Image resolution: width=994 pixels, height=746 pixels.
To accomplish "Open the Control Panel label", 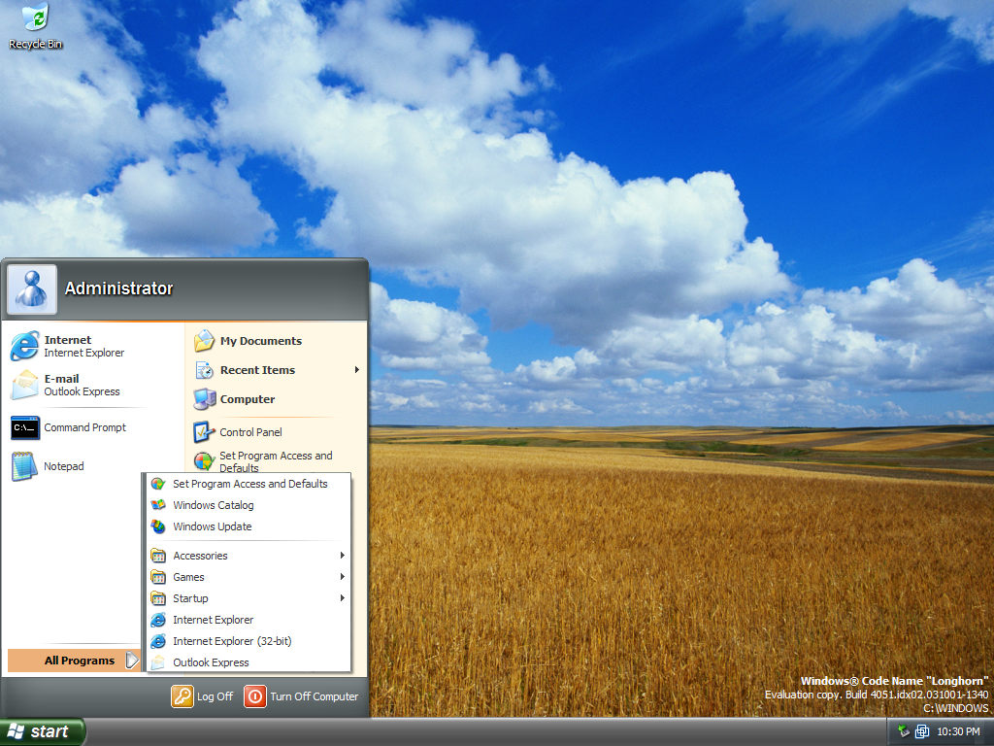I will [251, 432].
